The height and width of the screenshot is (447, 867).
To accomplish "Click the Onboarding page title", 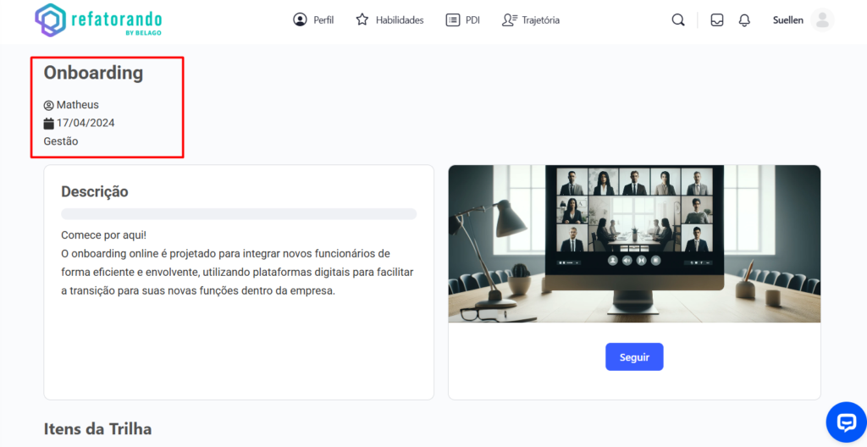I will point(93,73).
